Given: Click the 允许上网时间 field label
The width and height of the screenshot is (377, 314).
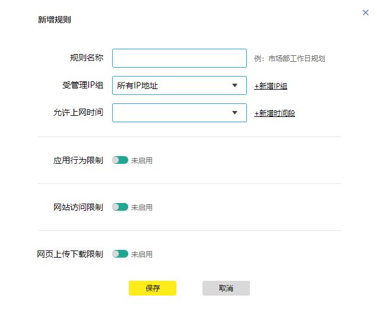Looking at the screenshot, I should (x=78, y=112).
